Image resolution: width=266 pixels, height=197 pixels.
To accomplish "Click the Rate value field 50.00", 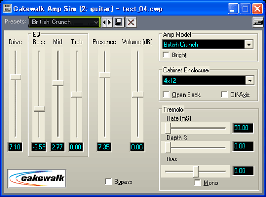I will tap(243, 128).
